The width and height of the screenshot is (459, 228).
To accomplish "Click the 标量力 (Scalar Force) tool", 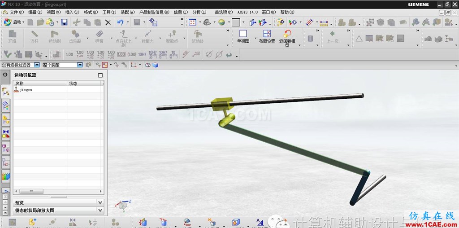I will pyautogui.click(x=147, y=37).
